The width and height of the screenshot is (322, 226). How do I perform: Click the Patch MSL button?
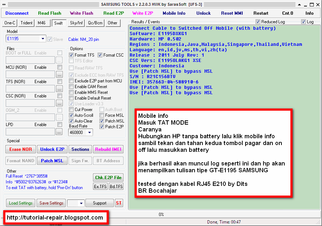pyautogui.click(x=52, y=161)
